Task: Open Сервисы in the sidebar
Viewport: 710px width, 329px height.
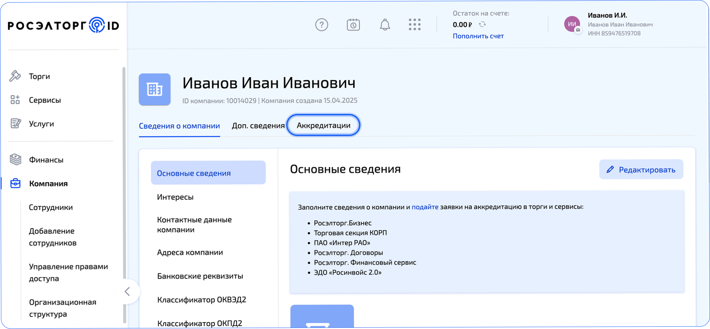Action: click(x=45, y=100)
